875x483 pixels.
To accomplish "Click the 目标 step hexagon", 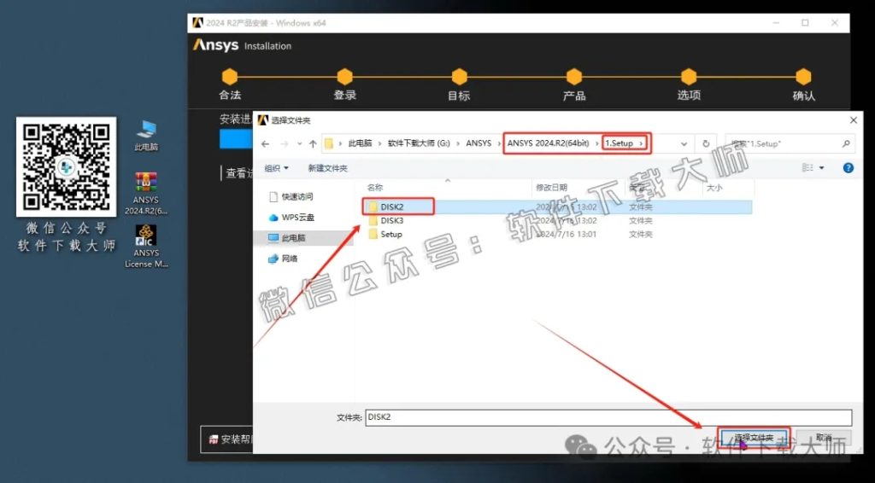I will tap(459, 77).
